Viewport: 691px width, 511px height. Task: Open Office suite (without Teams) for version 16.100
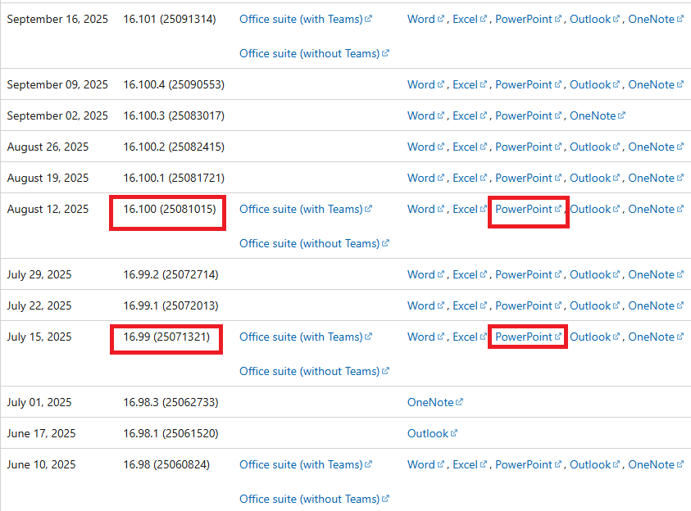tap(314, 243)
